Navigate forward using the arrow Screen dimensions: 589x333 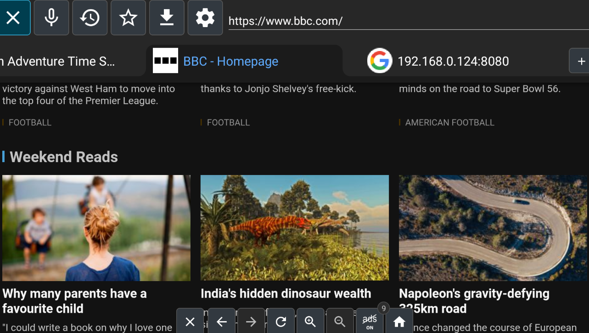(x=251, y=321)
